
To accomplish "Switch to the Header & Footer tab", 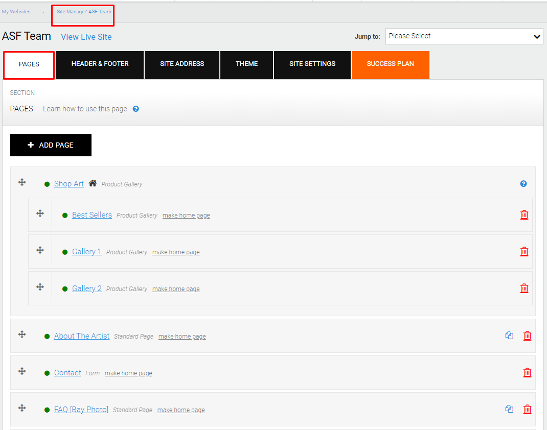I will point(100,64).
